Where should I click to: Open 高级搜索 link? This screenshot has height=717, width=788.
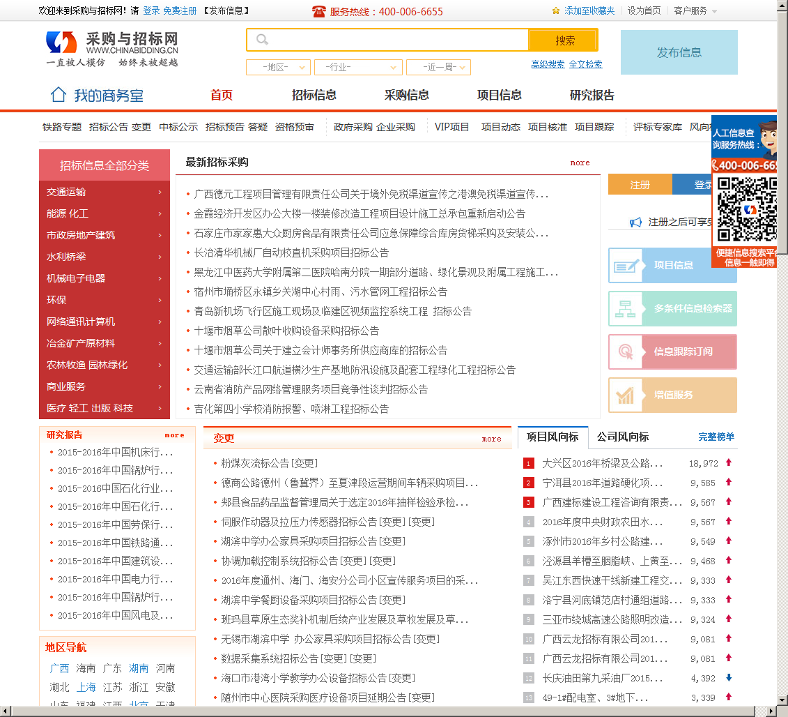(548, 64)
